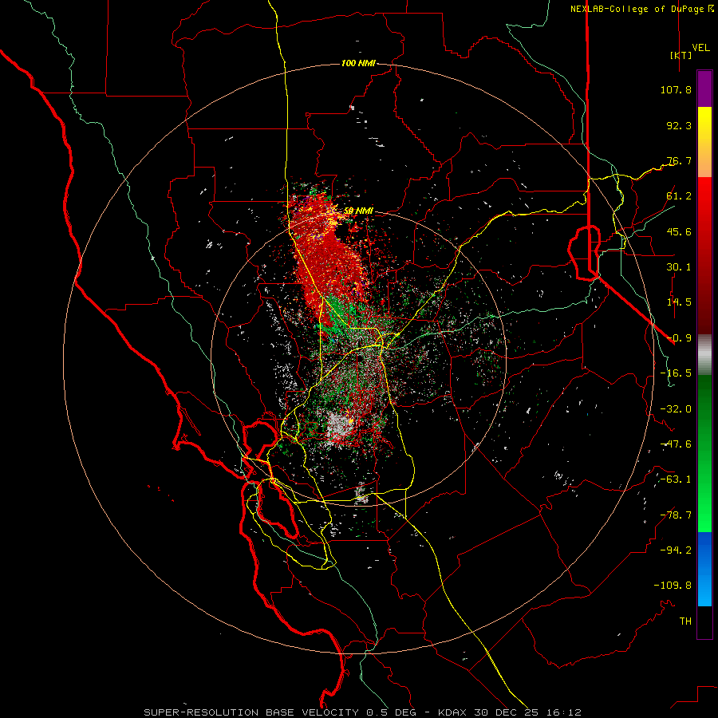Click the TH label on the legend
This screenshot has width=718, height=718.
(685, 621)
